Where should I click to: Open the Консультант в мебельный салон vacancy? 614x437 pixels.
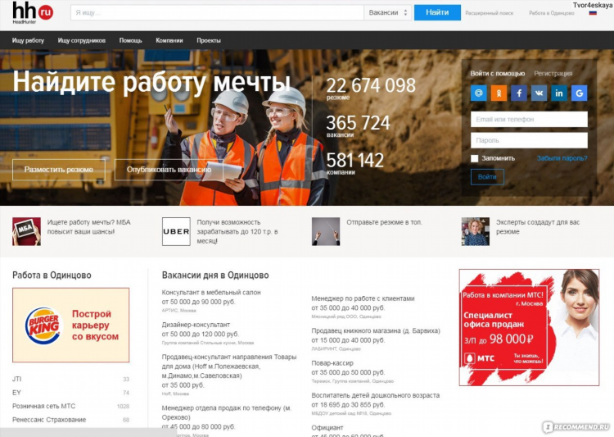211,292
